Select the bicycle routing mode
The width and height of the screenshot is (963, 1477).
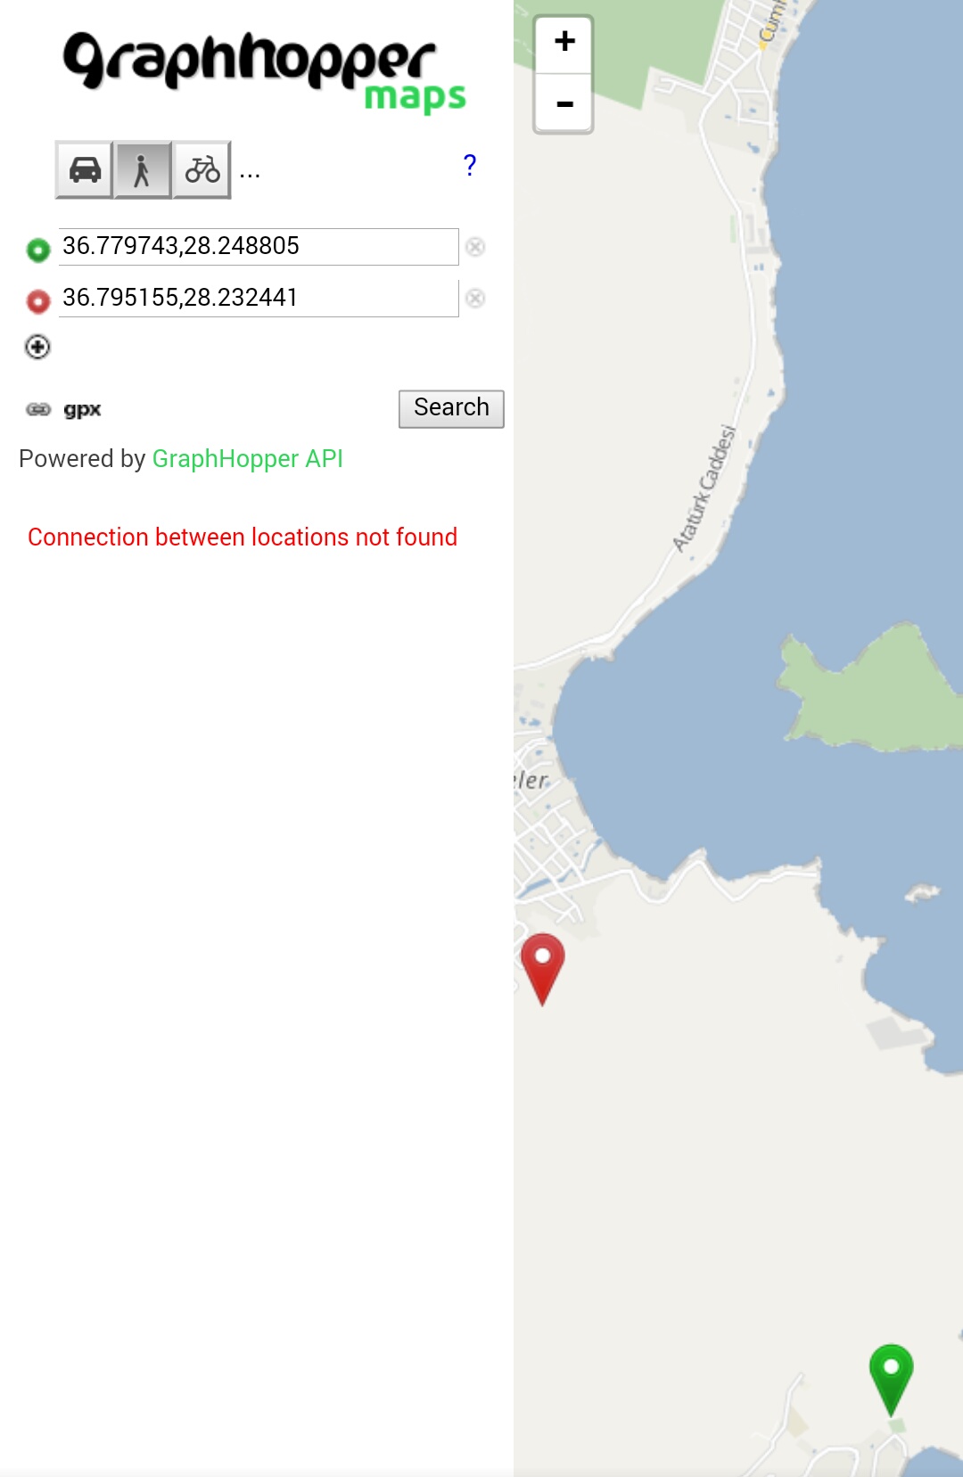pos(202,169)
